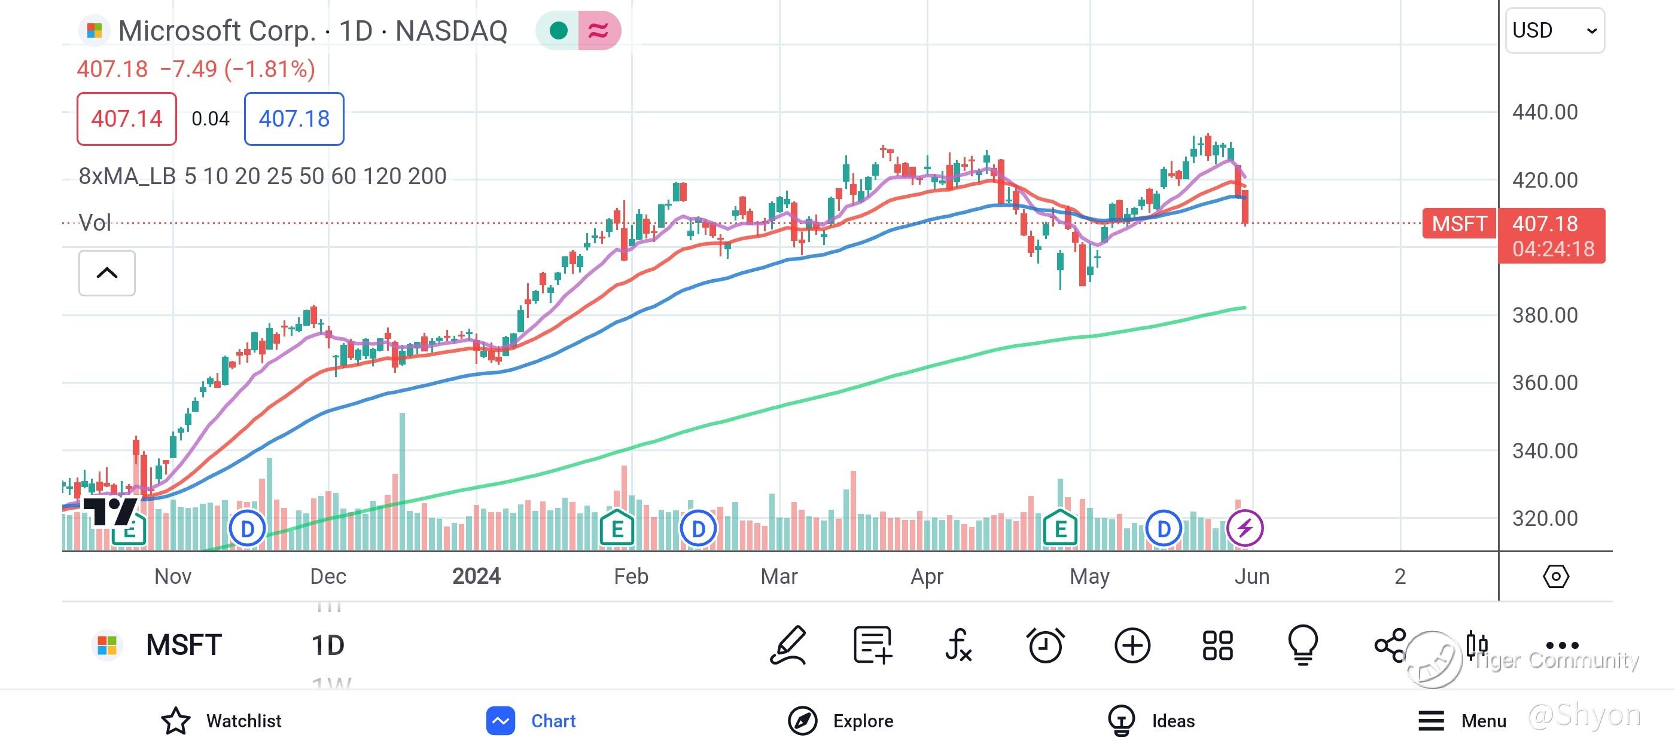Click the sell price 407.14 button
This screenshot has width=1675, height=753.
point(127,119)
